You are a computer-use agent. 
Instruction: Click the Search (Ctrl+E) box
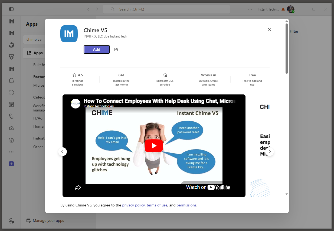(166, 9)
